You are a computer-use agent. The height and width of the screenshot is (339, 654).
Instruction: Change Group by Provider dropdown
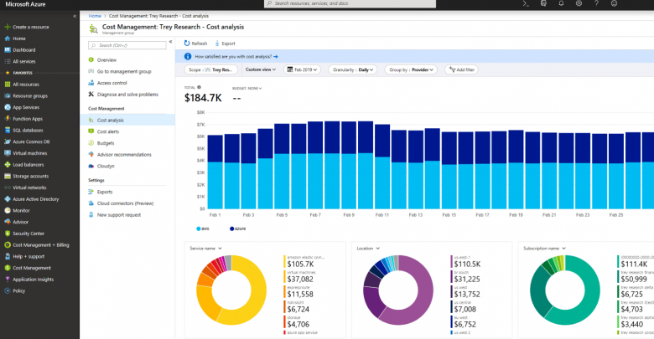pyautogui.click(x=411, y=69)
